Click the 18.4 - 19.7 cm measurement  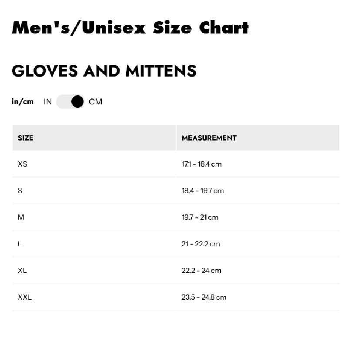tap(203, 191)
